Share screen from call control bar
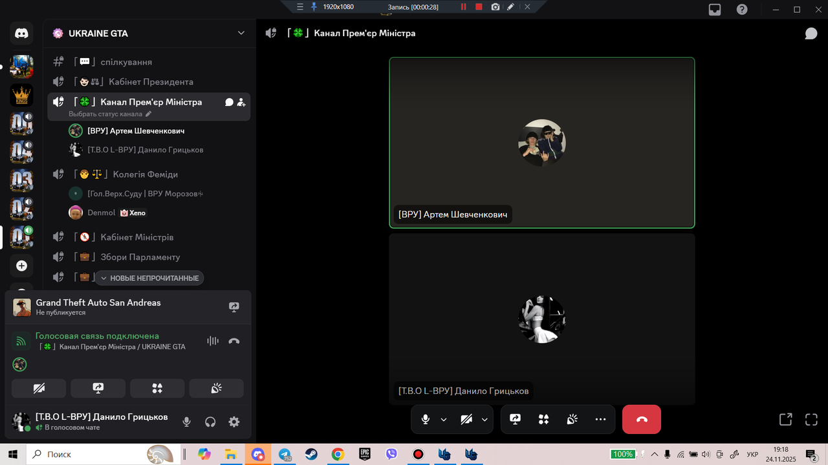This screenshot has width=828, height=465. pyautogui.click(x=516, y=419)
